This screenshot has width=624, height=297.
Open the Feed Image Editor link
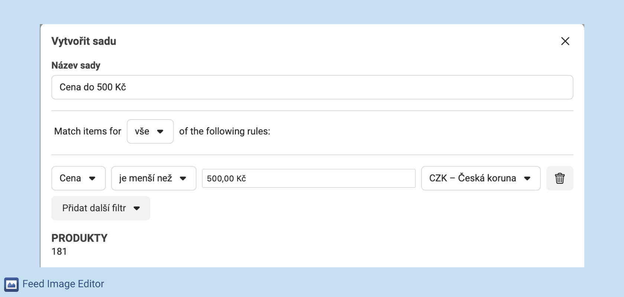click(63, 284)
